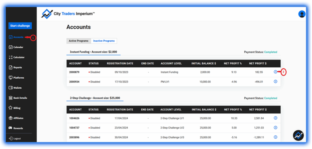Screen dimensions: 312x149
Task: Click the 2-Step Challenge LV2 cell
Action: pos(172,128)
